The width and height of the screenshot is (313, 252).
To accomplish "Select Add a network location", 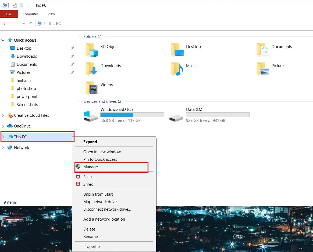I will tap(104, 219).
